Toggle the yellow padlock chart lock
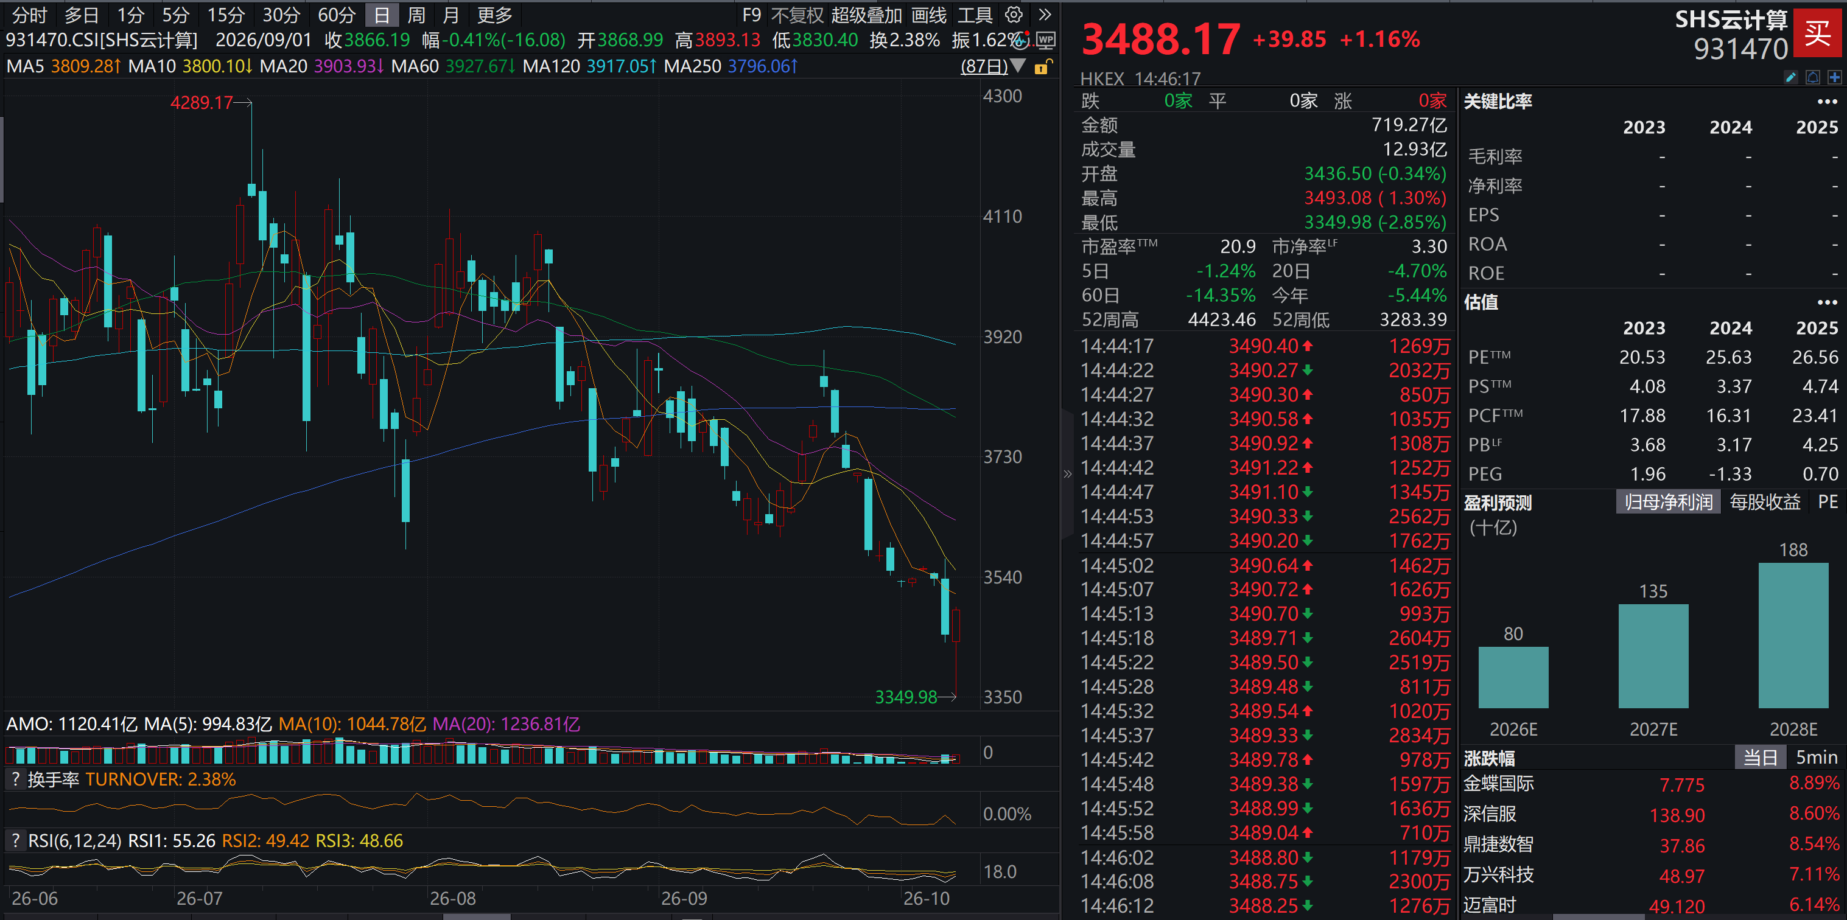This screenshot has width=1847, height=920. (1043, 67)
